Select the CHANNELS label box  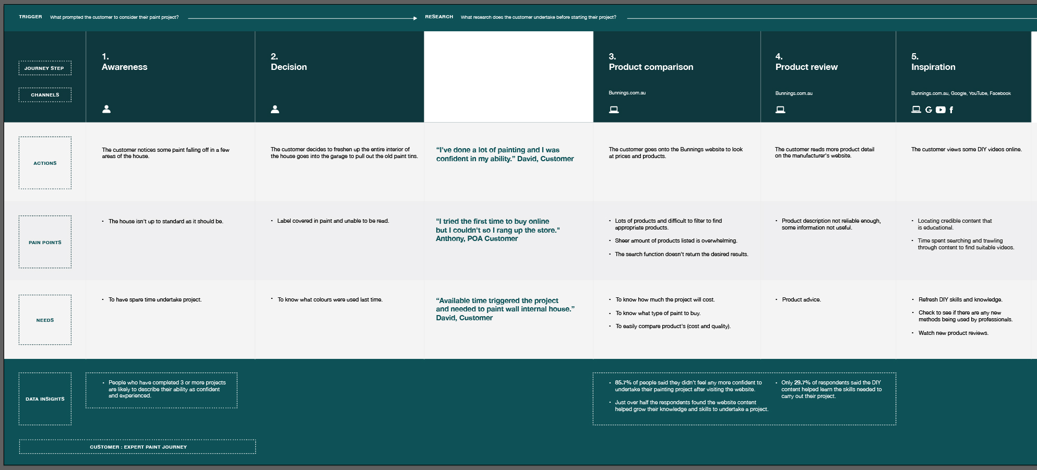click(x=45, y=95)
